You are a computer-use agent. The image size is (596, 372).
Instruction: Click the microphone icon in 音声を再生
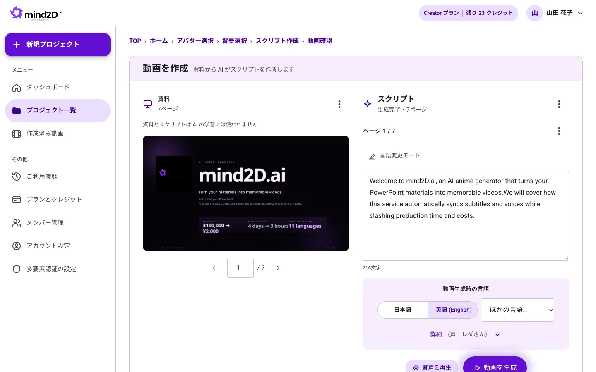[x=416, y=368]
